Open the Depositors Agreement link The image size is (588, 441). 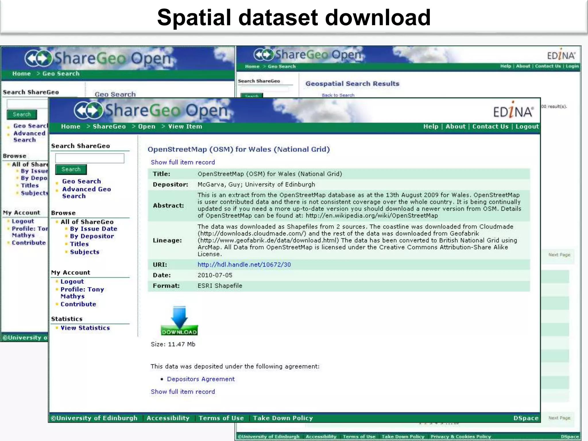coord(201,379)
